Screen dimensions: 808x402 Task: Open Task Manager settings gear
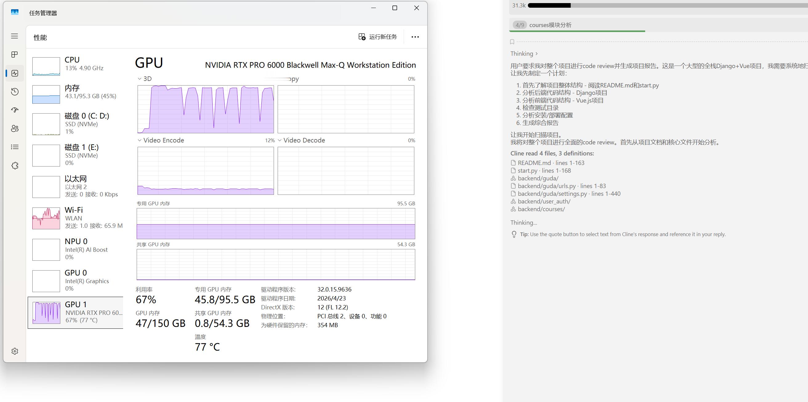click(x=15, y=351)
